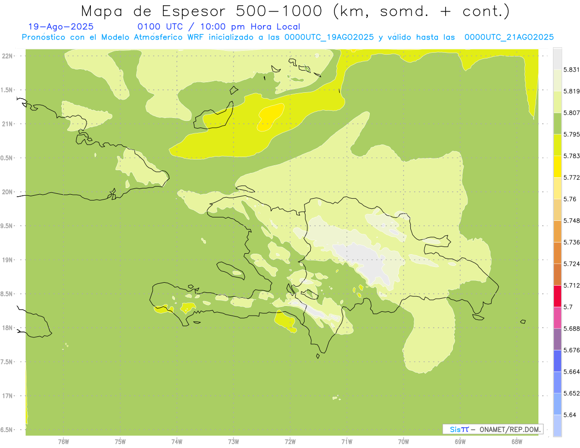Click the legend value '5.772'
The height and width of the screenshot is (448, 580).
click(571, 177)
